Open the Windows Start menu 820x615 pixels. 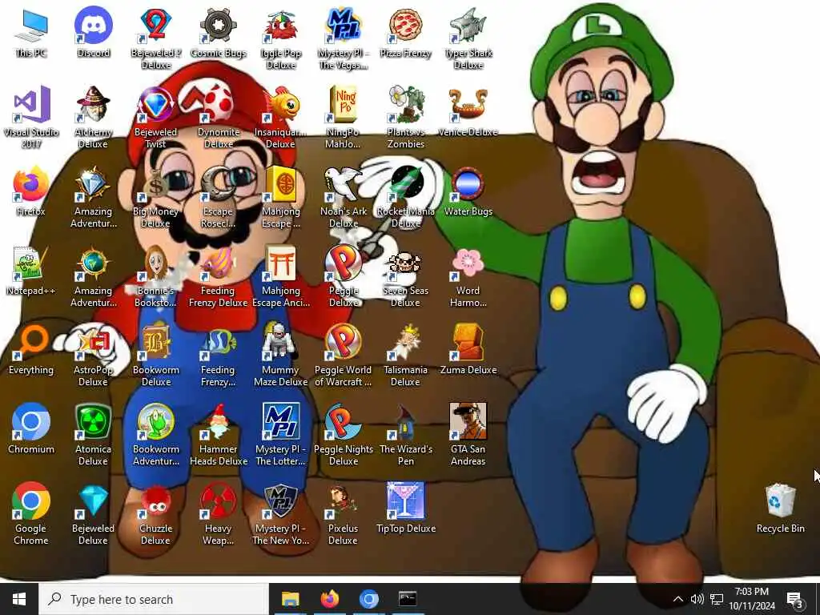click(x=19, y=599)
